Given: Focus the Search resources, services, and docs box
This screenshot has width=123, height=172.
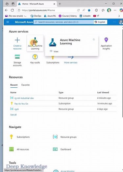Looking at the screenshot, I should click(x=63, y=22).
